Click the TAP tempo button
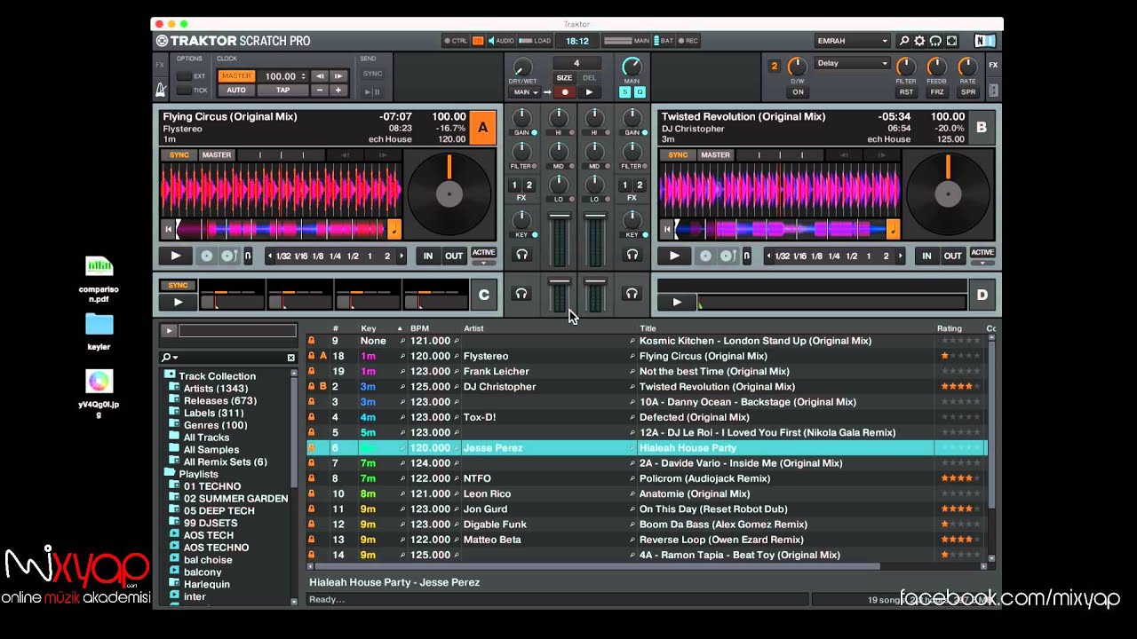The image size is (1137, 639). coord(282,91)
